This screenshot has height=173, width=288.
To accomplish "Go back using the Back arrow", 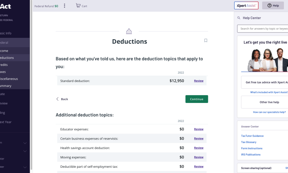I will tap(62, 99).
